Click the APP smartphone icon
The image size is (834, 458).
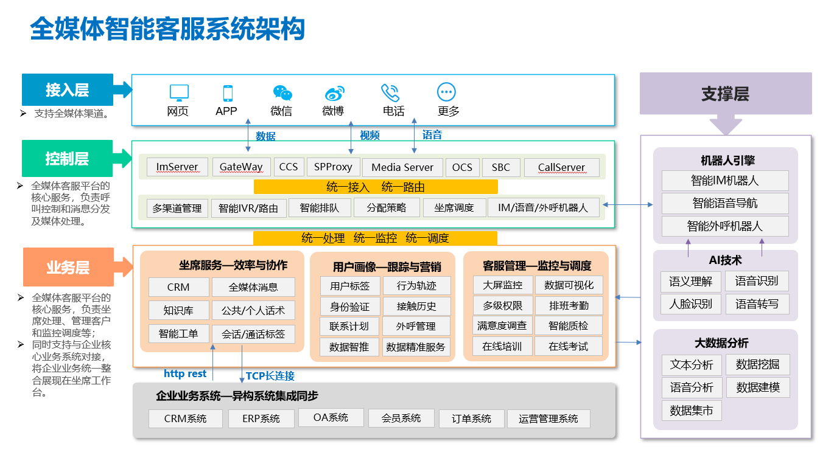coord(228,93)
